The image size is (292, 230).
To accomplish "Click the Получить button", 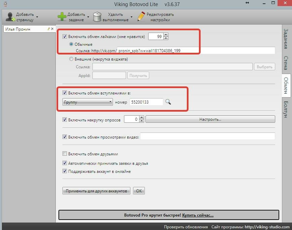I will tap(138, 75).
